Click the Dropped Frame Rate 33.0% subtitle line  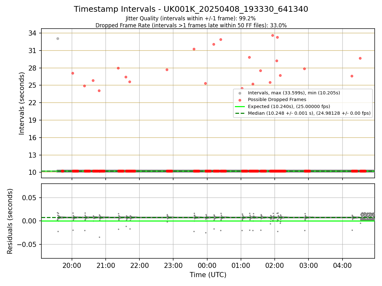[x=191, y=25]
